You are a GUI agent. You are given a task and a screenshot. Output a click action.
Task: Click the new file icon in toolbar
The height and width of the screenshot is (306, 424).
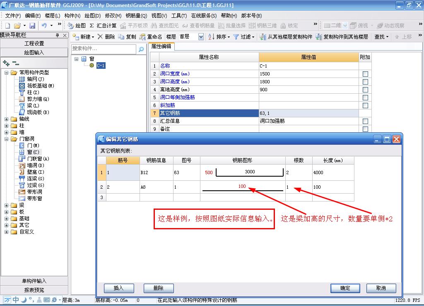7,26
